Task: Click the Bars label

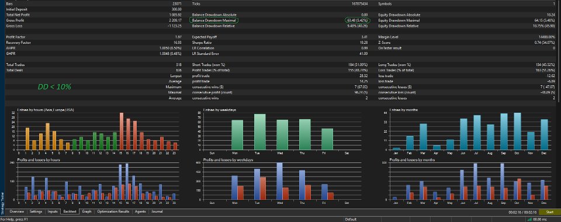Action: tap(10, 4)
